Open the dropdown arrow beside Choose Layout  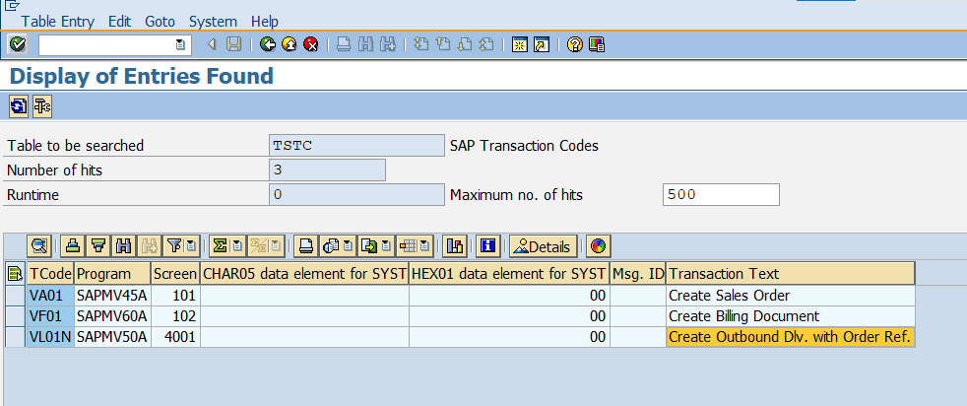tap(425, 246)
